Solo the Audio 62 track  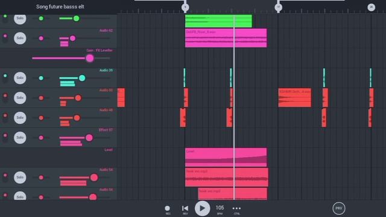[x=20, y=38]
